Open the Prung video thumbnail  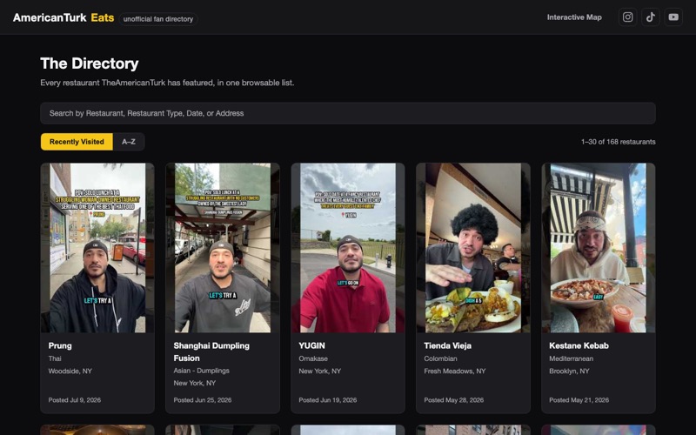point(97,248)
